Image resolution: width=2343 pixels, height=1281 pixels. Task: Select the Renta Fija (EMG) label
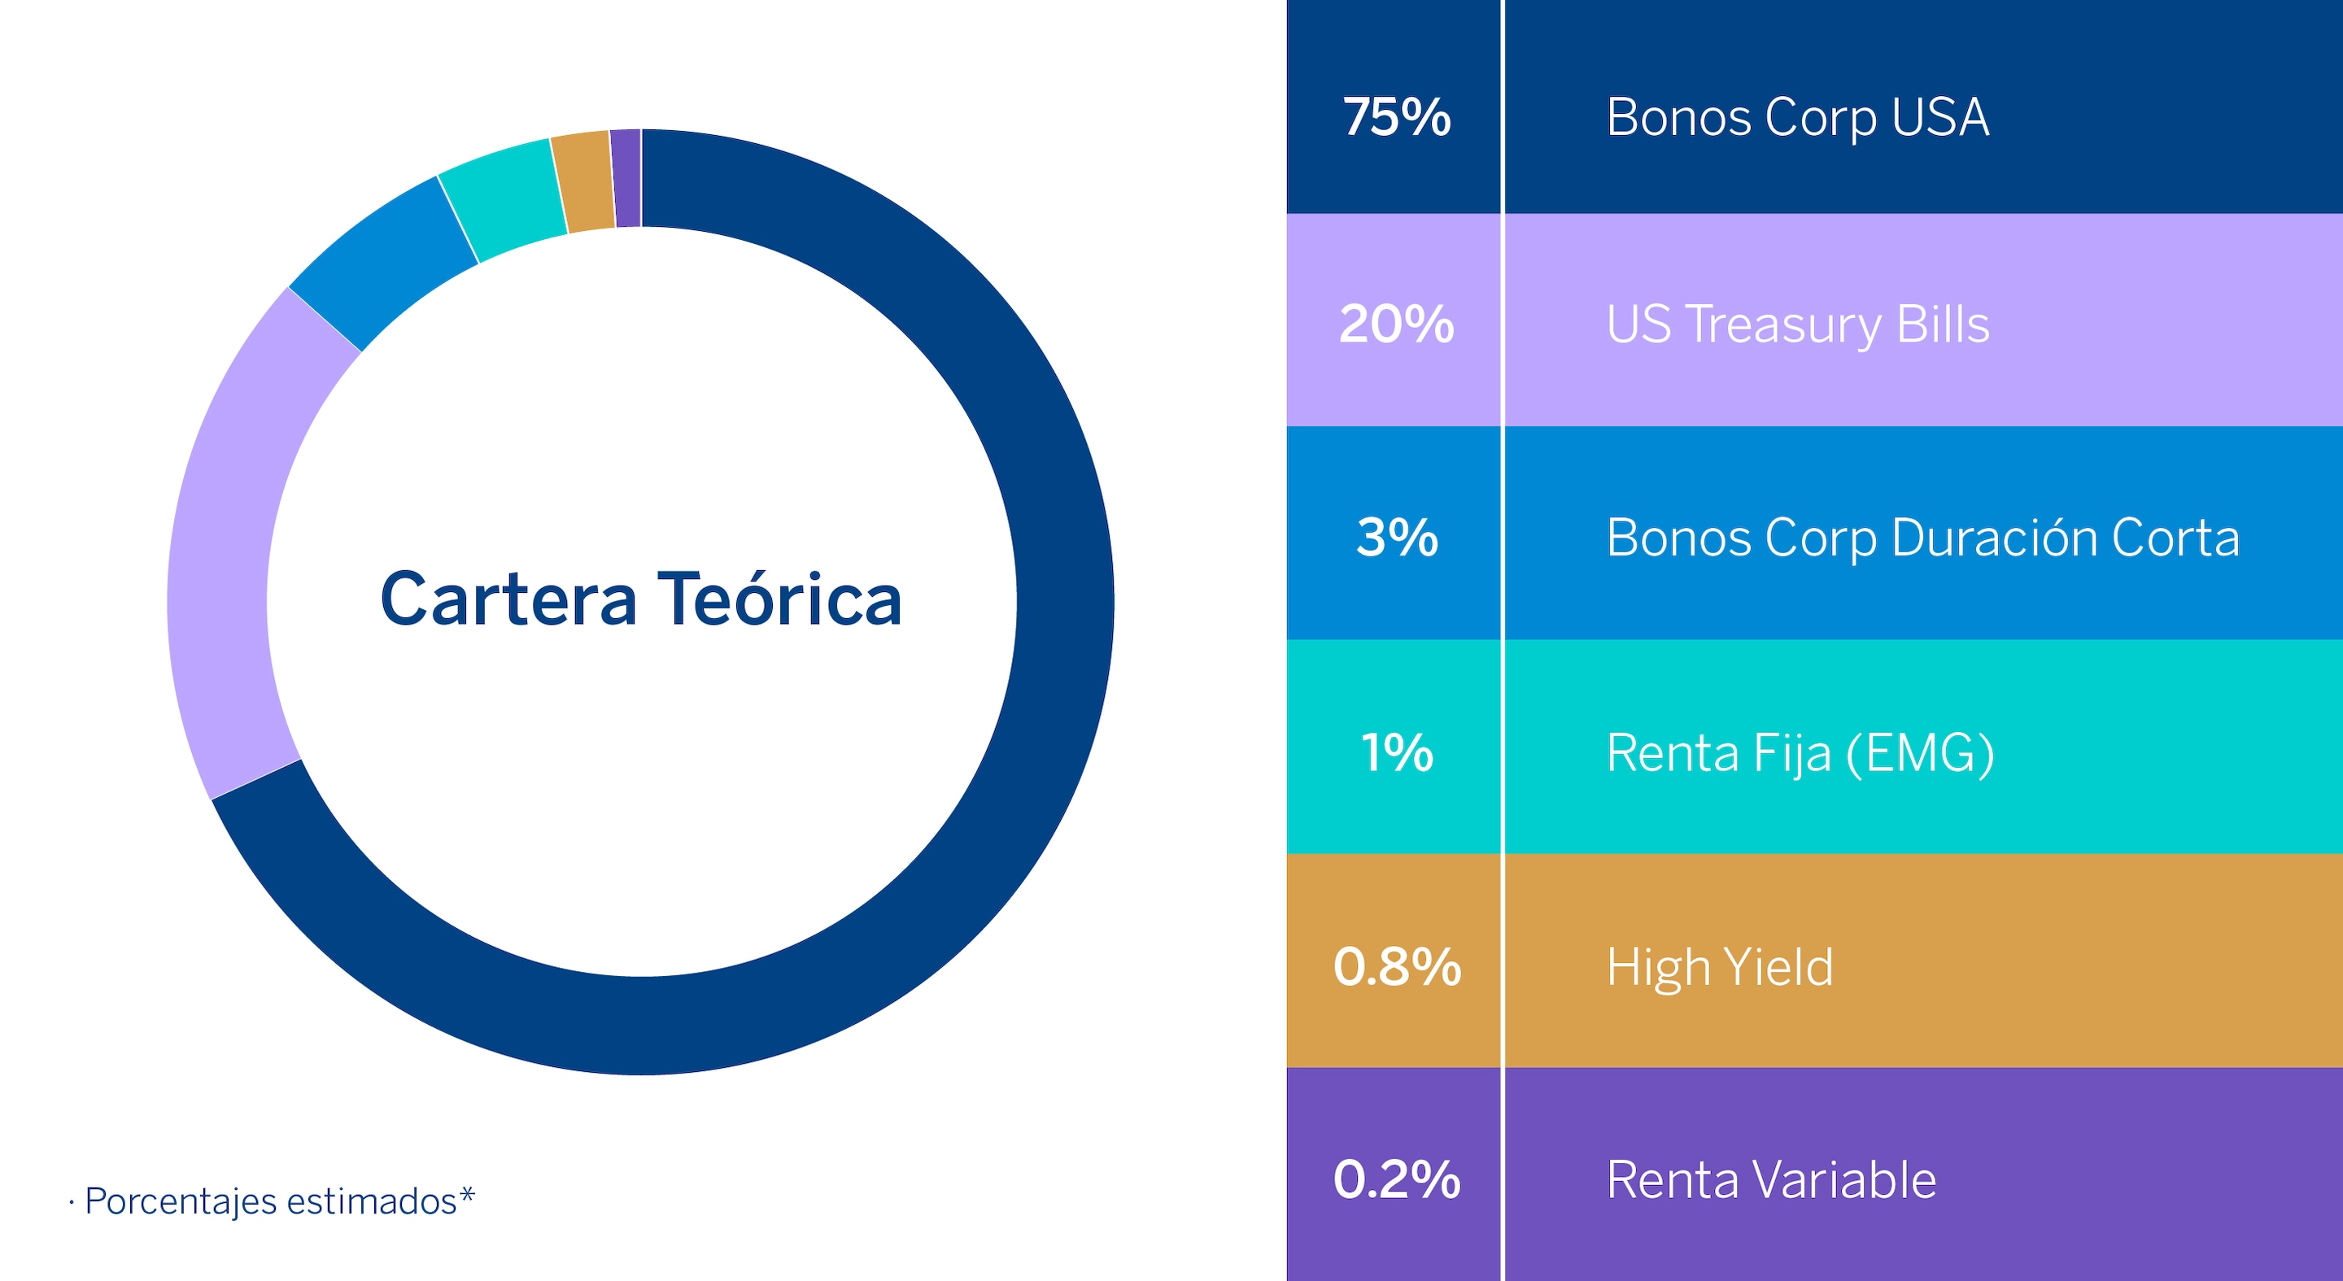(x=1800, y=753)
